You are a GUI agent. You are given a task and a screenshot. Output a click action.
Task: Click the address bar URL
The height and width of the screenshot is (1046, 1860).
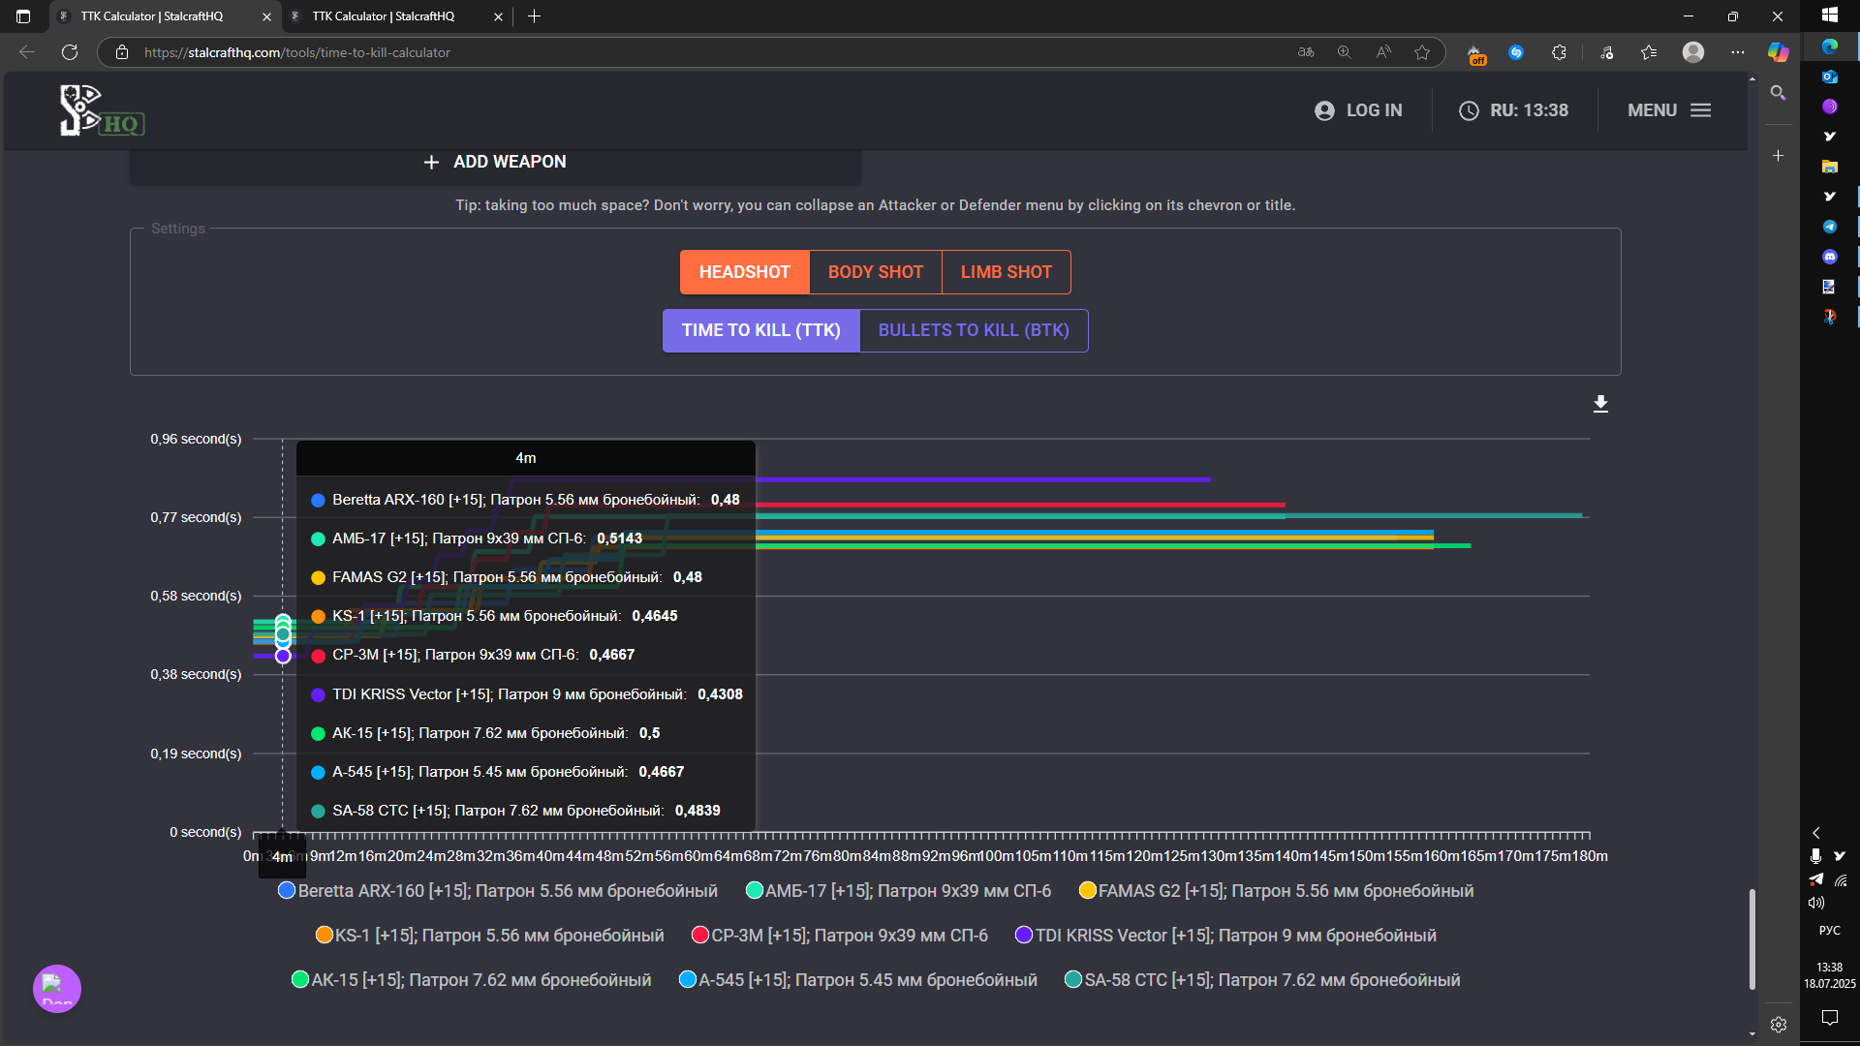tap(297, 52)
